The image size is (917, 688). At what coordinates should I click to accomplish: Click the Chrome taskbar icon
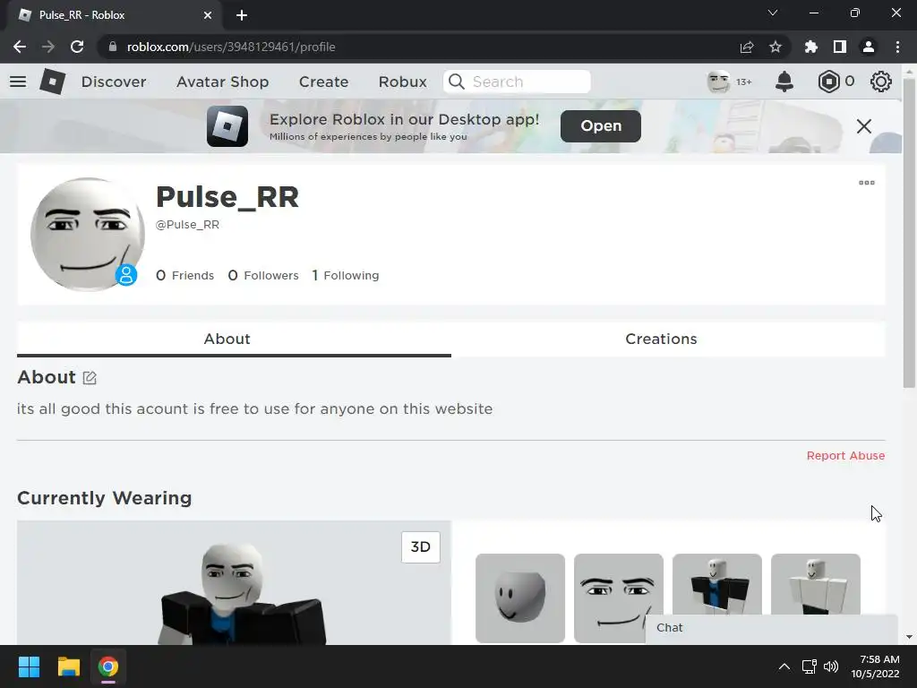coord(107,666)
